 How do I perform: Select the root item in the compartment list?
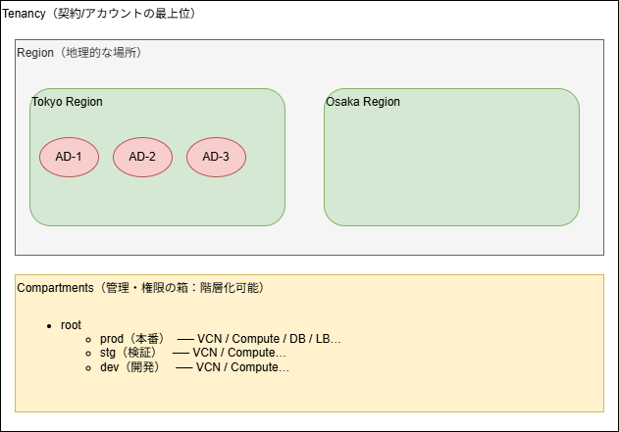71,324
